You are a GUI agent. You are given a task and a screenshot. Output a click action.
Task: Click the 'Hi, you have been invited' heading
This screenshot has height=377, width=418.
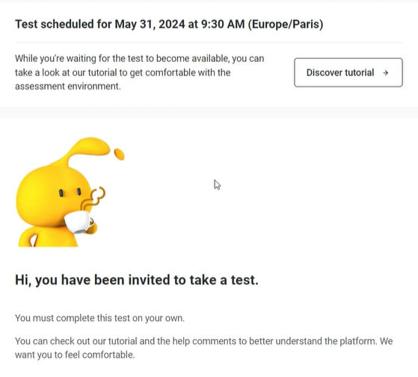coord(137,280)
